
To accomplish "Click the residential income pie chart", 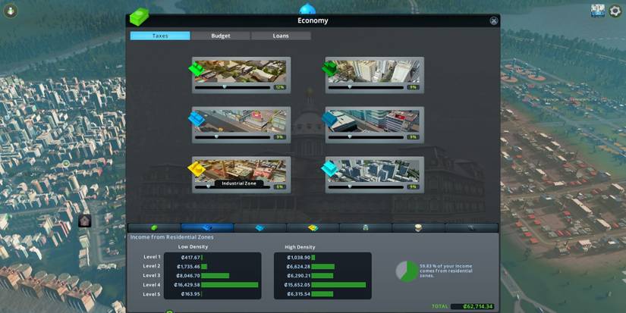I will point(407,271).
